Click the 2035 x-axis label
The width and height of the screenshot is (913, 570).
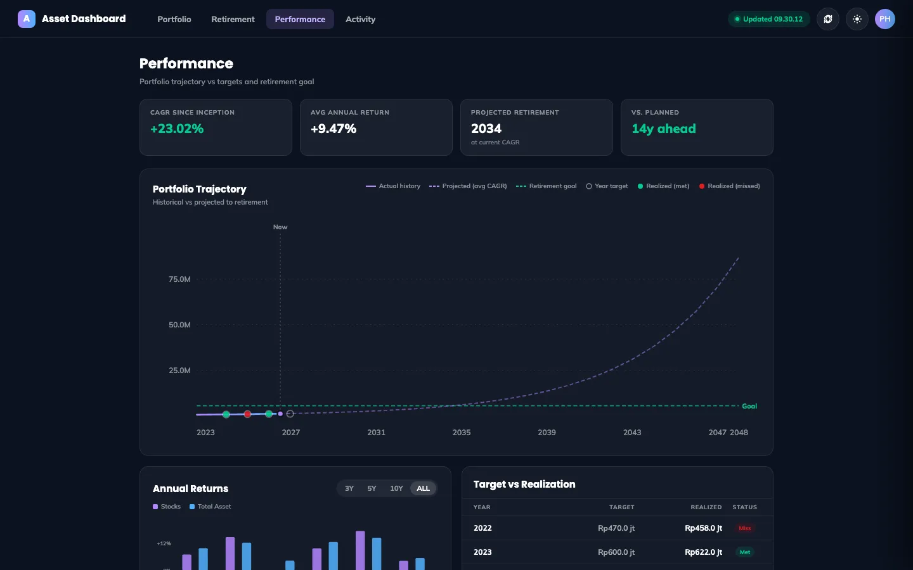462,433
